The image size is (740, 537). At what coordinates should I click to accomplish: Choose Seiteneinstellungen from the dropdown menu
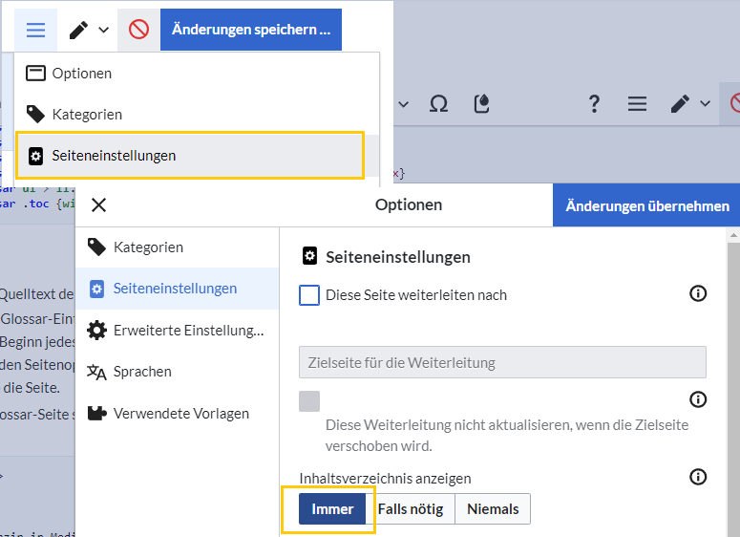(190, 156)
